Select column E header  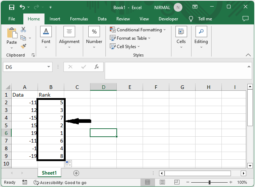click(x=130, y=87)
